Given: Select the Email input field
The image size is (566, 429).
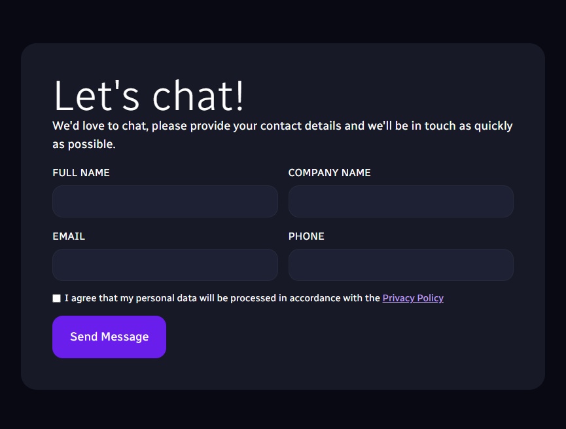Looking at the screenshot, I should pyautogui.click(x=165, y=265).
